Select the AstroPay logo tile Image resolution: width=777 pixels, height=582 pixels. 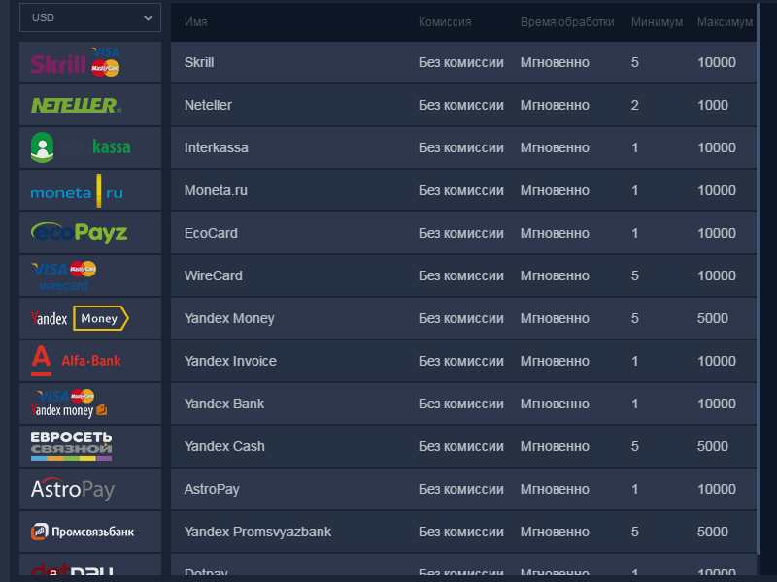click(x=90, y=489)
